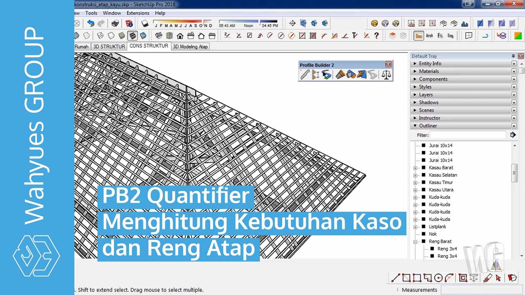Viewport: 525px width, 295px height.
Task: Switch to Front view black house icon
Action: pos(180,36)
